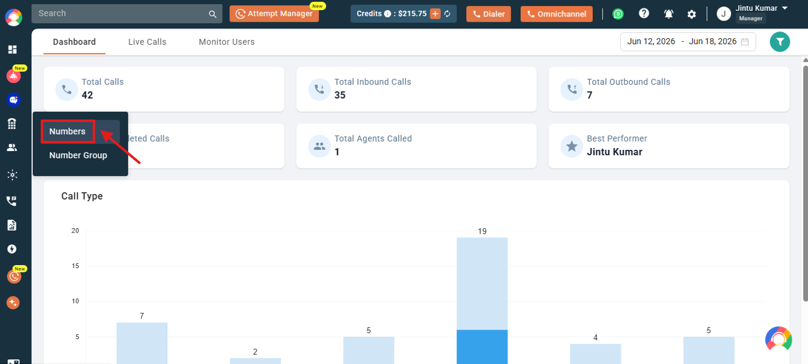Click the J user avatar
Viewport: 808px width, 364px height.
pos(724,14)
